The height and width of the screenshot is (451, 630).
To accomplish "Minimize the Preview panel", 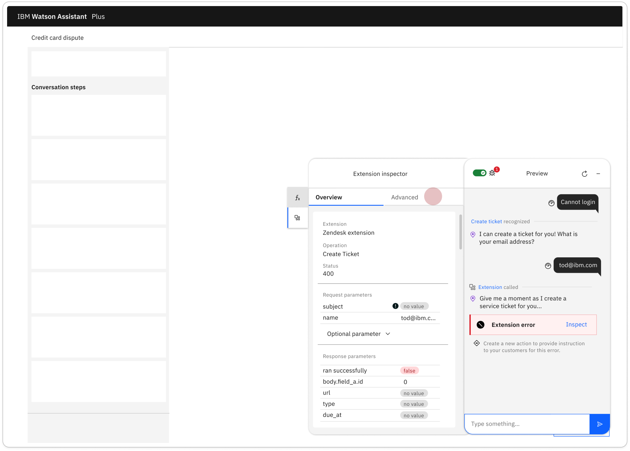I will click(x=598, y=174).
